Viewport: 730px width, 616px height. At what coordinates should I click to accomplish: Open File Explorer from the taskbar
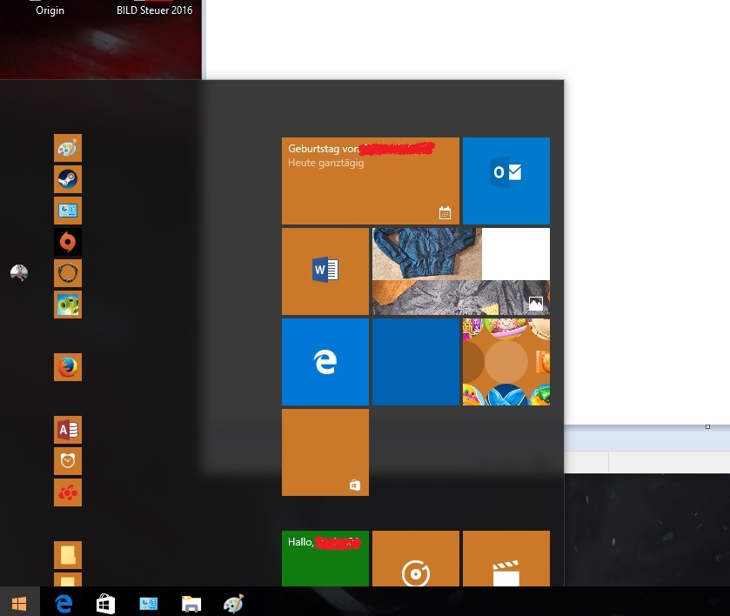(191, 604)
